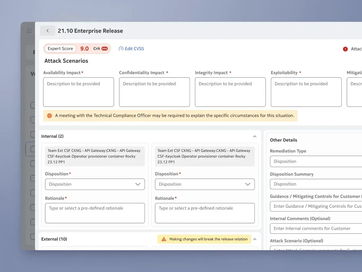Viewport: 362px width, 272px height.
Task: Click the "Internal (2)" section title
Action: pos(53,136)
